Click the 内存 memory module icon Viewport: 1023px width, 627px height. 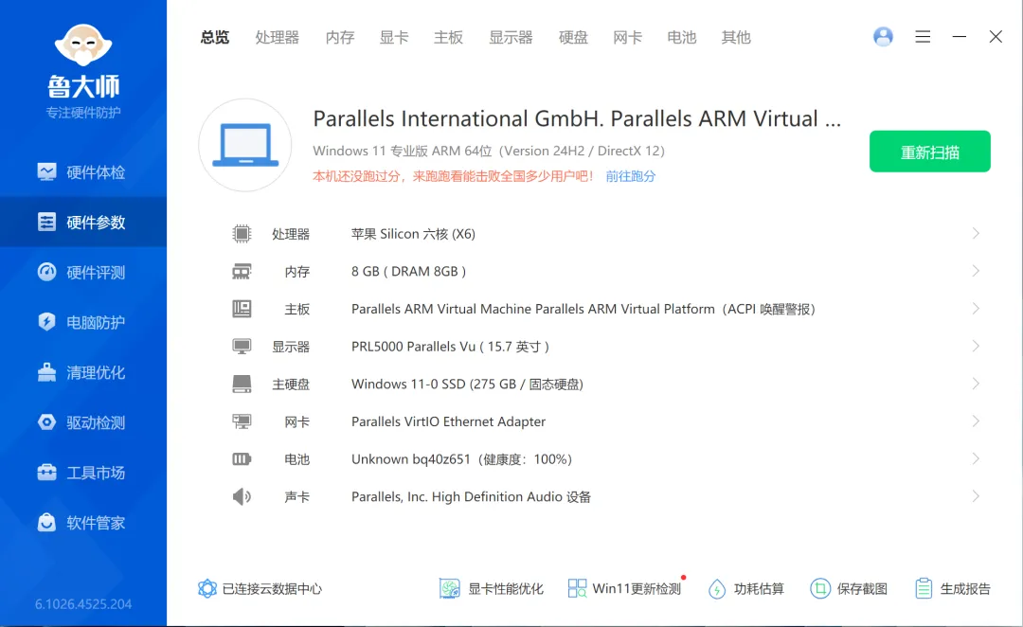pos(242,272)
